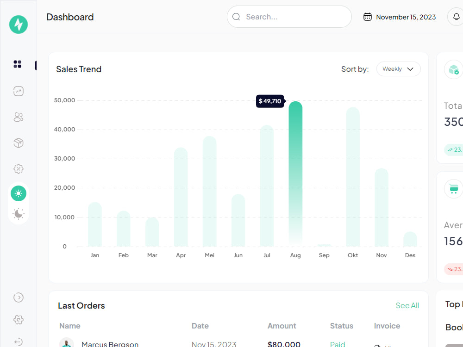
Task: Click the Dashboard page title
Action: [x=70, y=17]
